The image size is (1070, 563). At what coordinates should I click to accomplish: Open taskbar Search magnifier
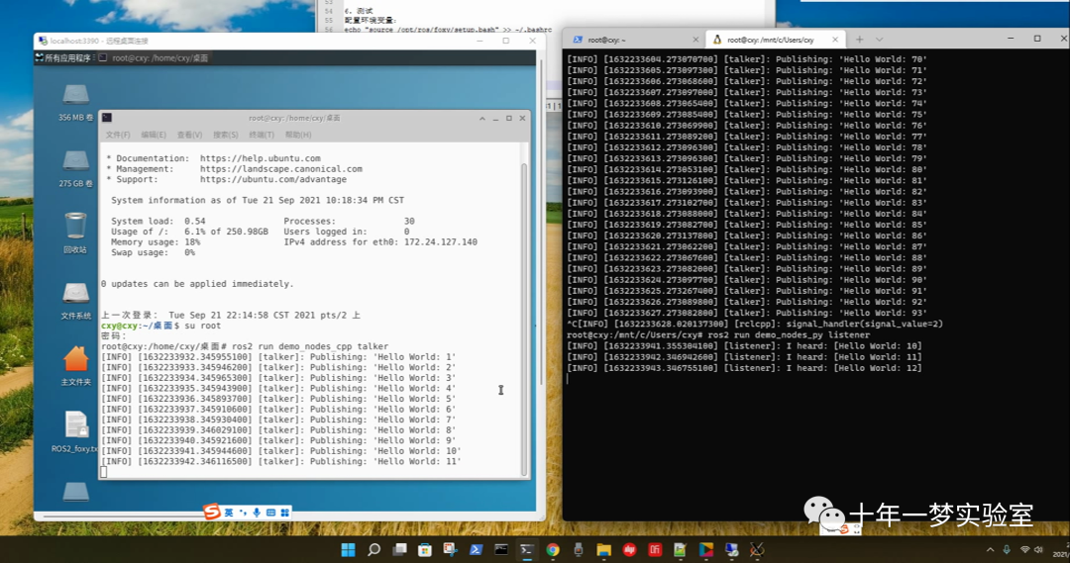(x=374, y=549)
